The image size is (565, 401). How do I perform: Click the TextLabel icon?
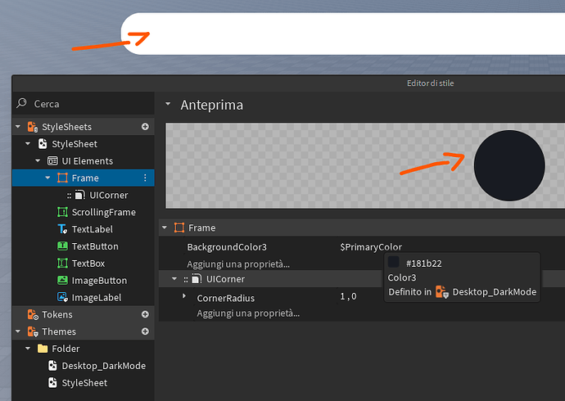(62, 229)
